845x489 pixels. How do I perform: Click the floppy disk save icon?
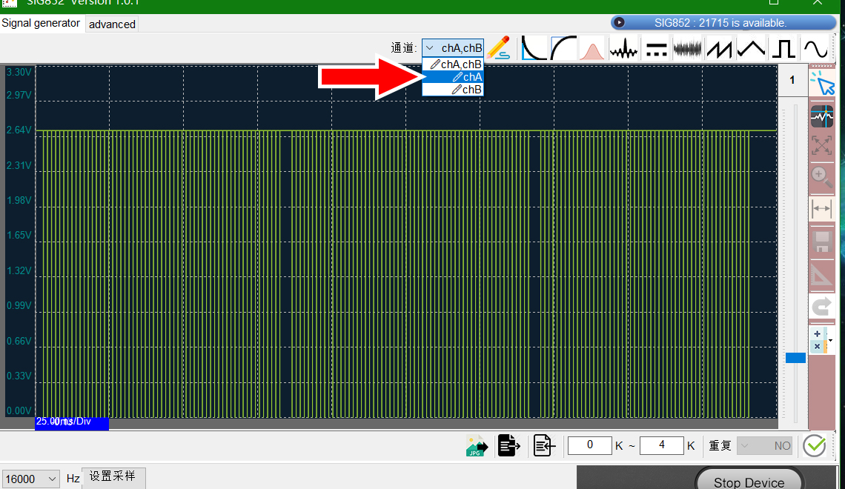[x=822, y=242]
